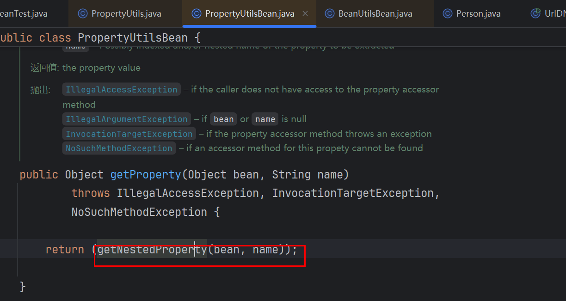Click the NoSuchMethodException documentation link

(119, 148)
